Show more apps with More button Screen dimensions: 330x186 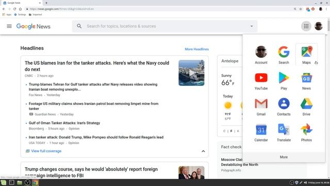(284, 157)
